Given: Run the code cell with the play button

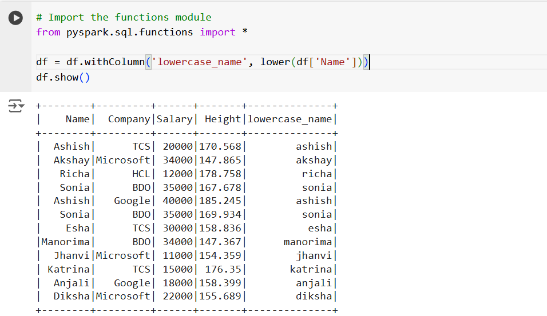Looking at the screenshot, I should (16, 18).
